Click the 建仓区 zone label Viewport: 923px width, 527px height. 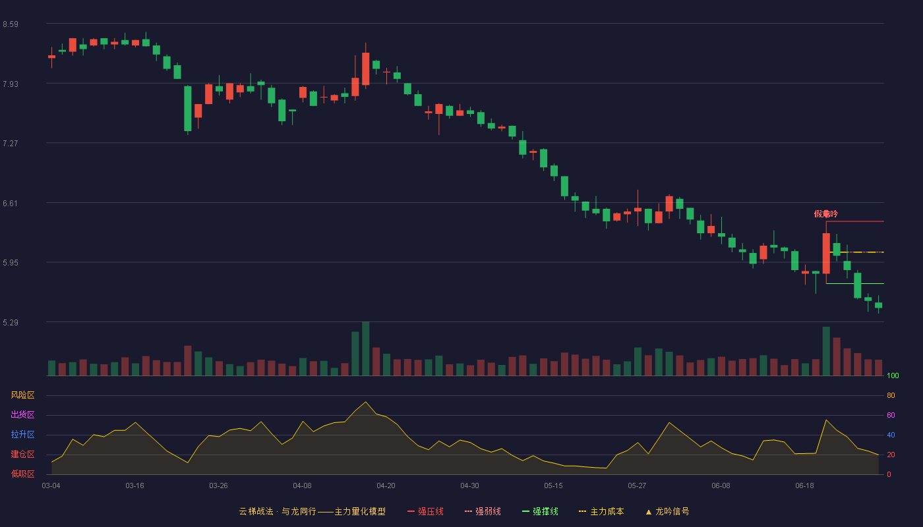[22, 455]
